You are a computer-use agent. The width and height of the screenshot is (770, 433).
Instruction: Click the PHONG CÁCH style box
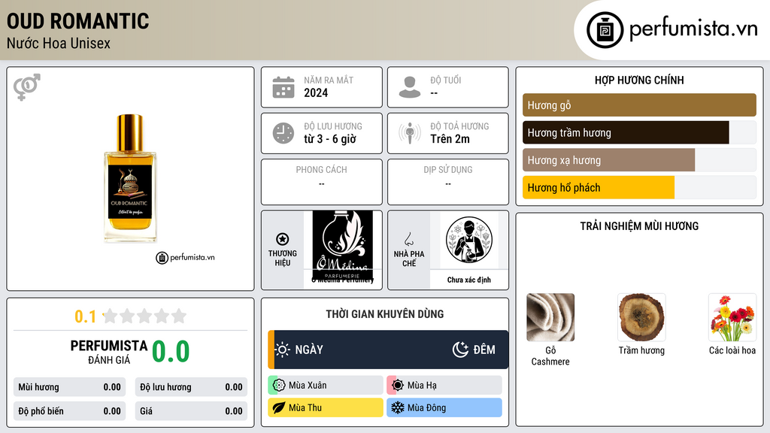(322, 182)
